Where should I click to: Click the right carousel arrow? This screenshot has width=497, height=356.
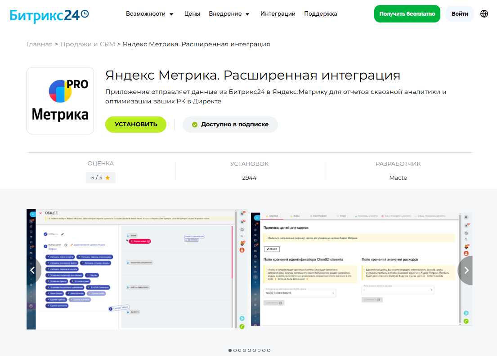pyautogui.click(x=466, y=270)
